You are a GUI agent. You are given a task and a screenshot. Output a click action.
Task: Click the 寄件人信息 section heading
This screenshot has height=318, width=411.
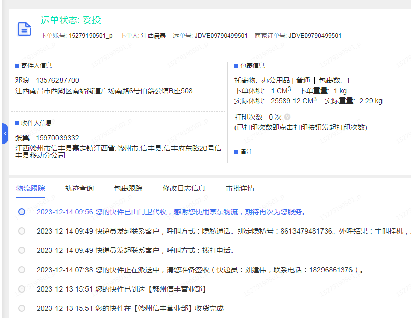(37, 65)
